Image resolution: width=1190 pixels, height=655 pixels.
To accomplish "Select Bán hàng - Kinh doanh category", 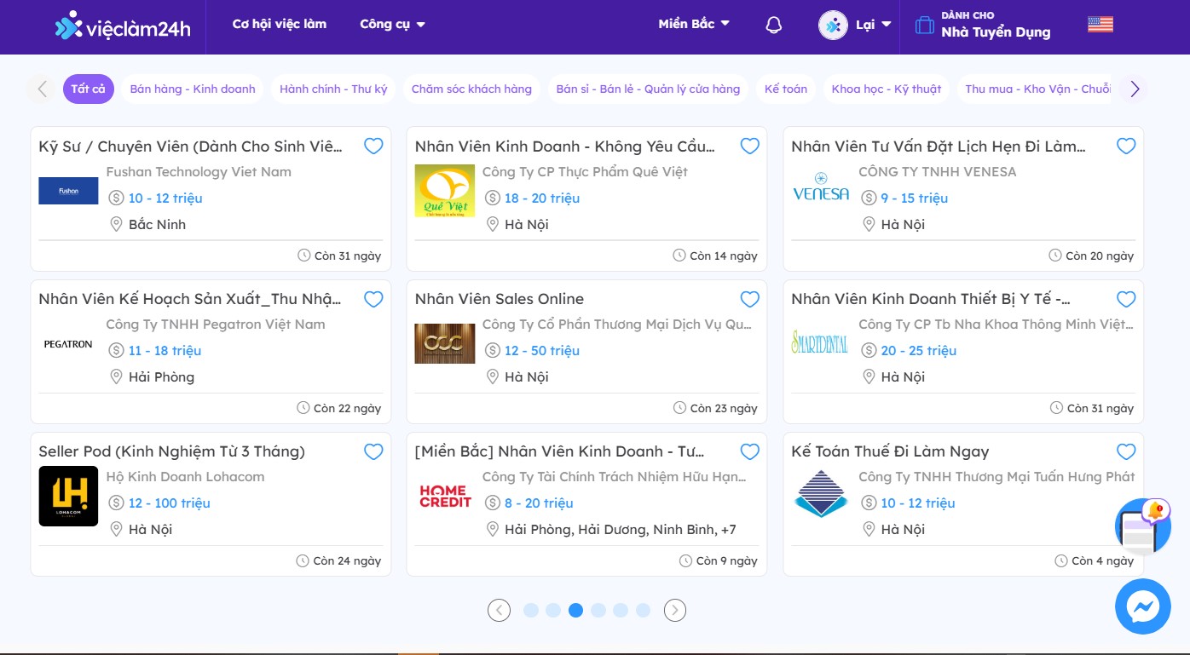I will point(193,89).
